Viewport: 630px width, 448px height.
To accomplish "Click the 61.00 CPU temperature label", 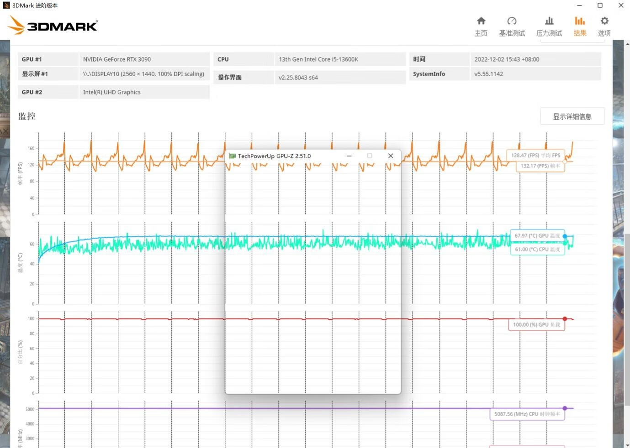I will [x=537, y=250].
